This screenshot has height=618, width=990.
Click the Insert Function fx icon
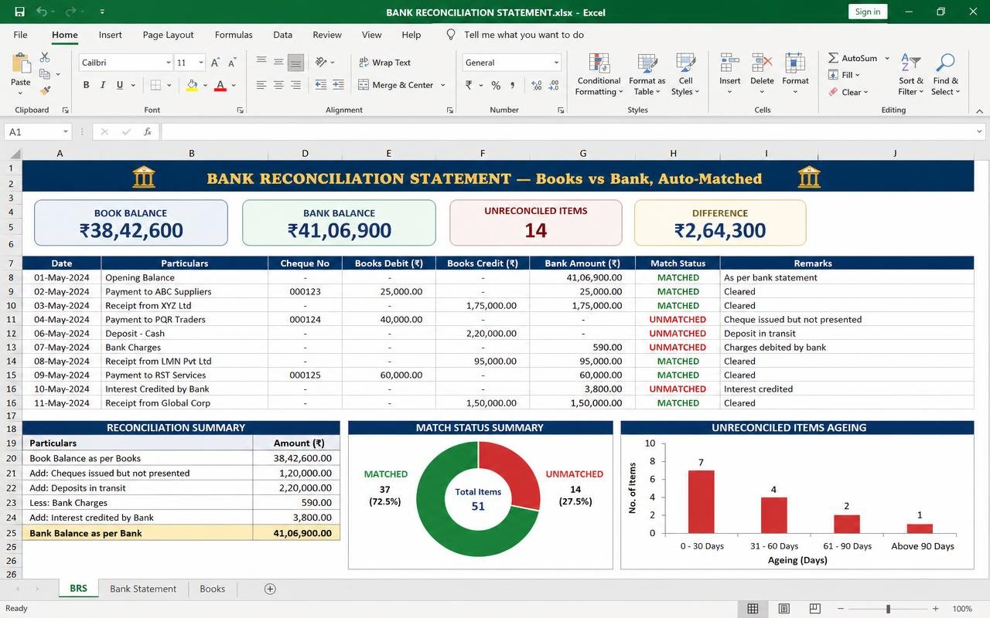coord(147,132)
